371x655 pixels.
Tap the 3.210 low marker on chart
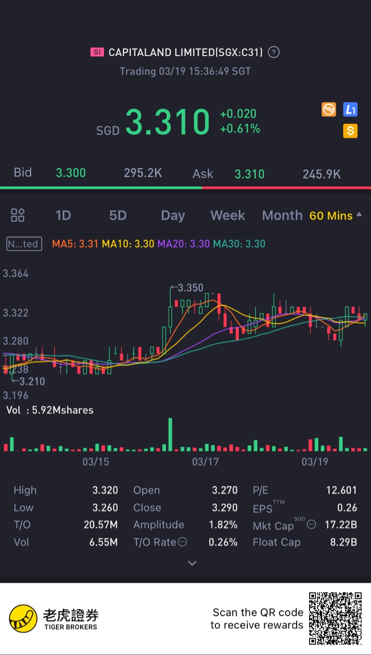(x=28, y=381)
